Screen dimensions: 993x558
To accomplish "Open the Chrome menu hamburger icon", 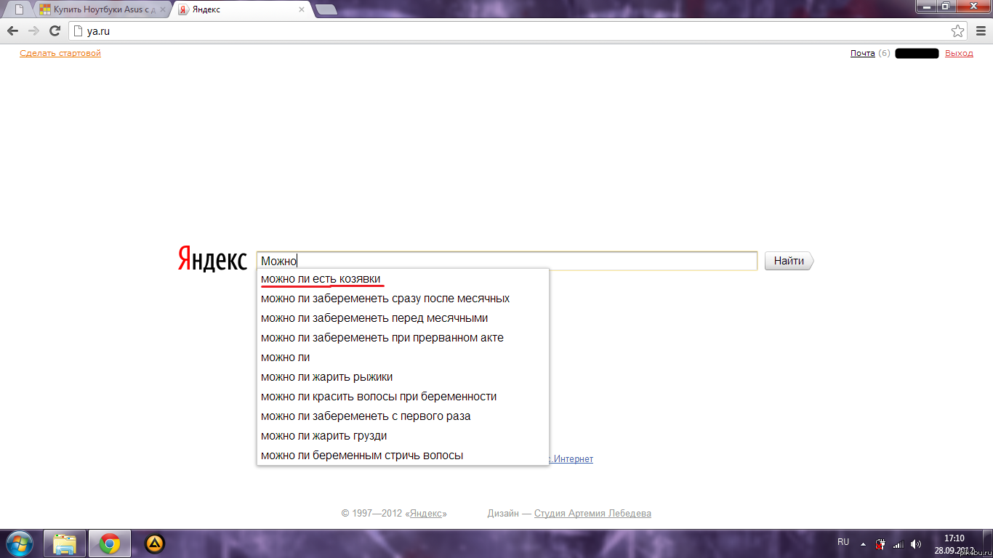I will coord(981,31).
